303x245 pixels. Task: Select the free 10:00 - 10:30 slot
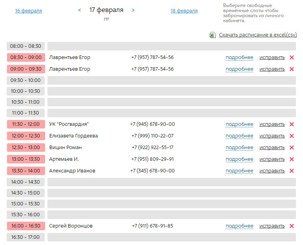[171, 91]
